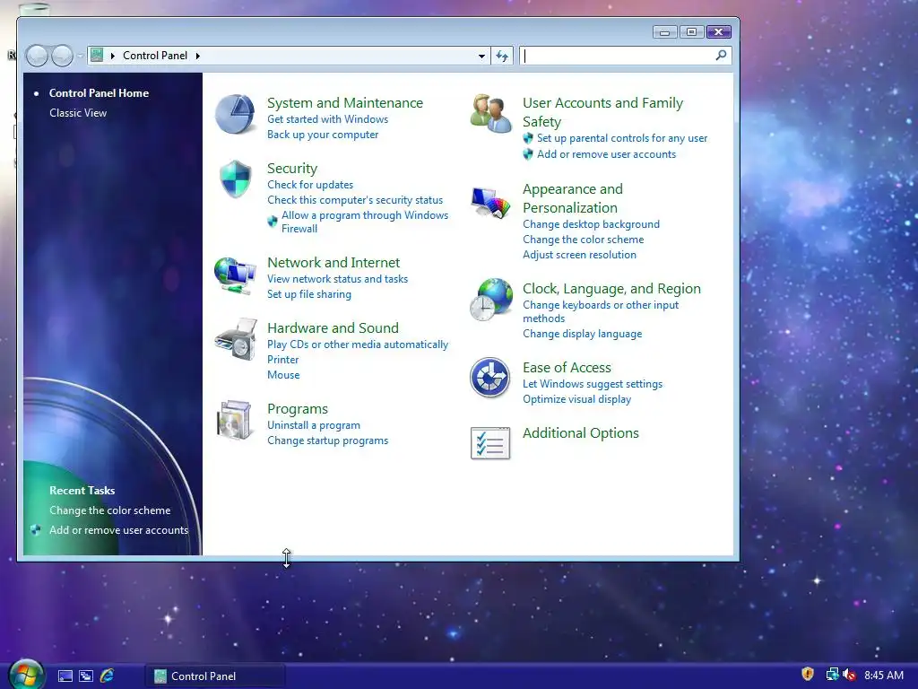This screenshot has width=918, height=689.
Task: Open the System and Maintenance pie-chart icon
Action: pos(235,114)
